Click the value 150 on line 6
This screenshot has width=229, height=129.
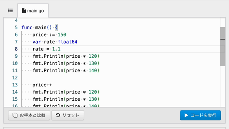(x=62, y=35)
